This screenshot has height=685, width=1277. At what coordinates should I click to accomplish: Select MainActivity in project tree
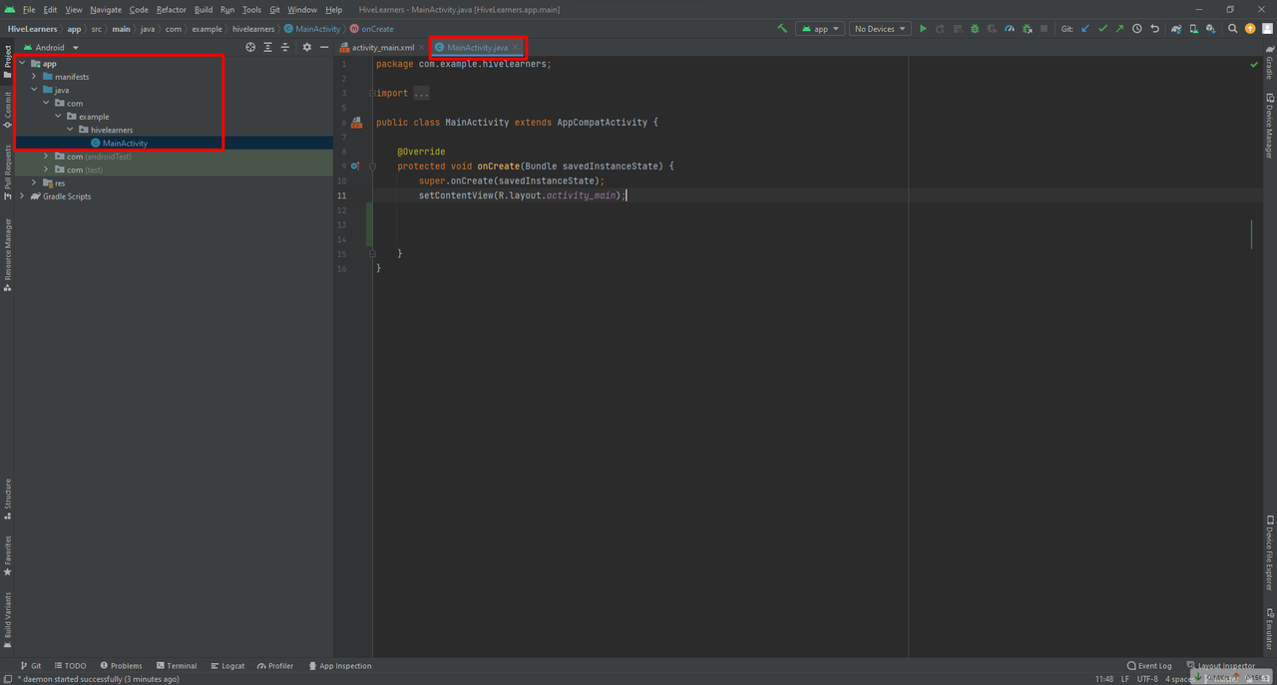pyautogui.click(x=125, y=144)
